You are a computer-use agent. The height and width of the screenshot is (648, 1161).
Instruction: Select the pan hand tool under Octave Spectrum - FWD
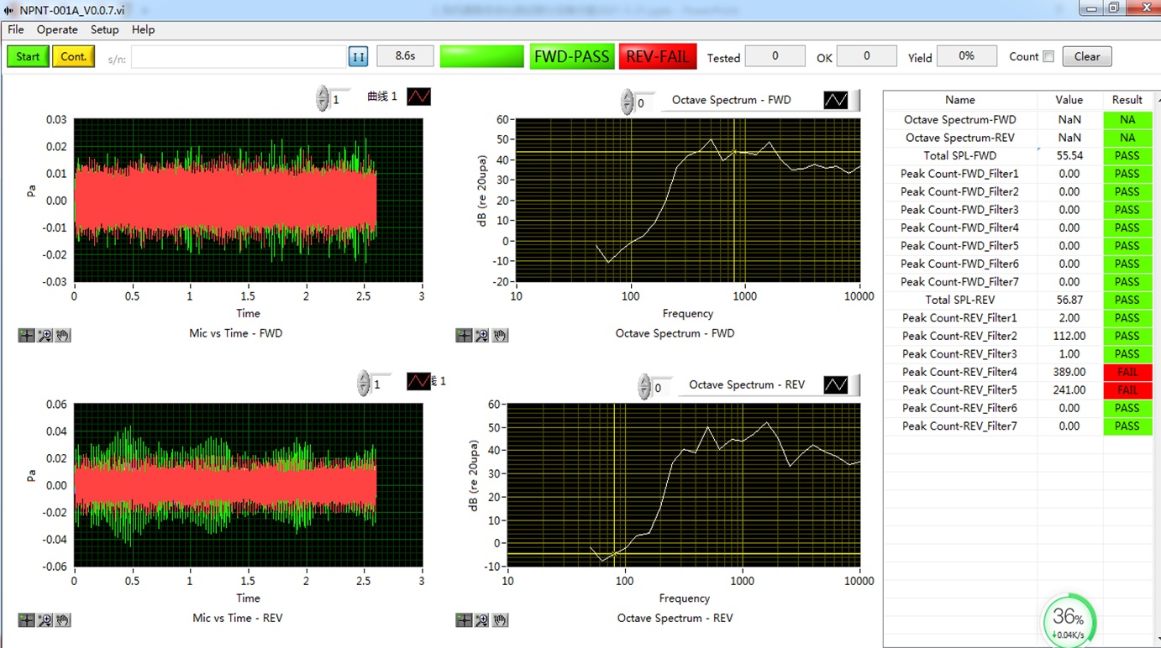500,335
